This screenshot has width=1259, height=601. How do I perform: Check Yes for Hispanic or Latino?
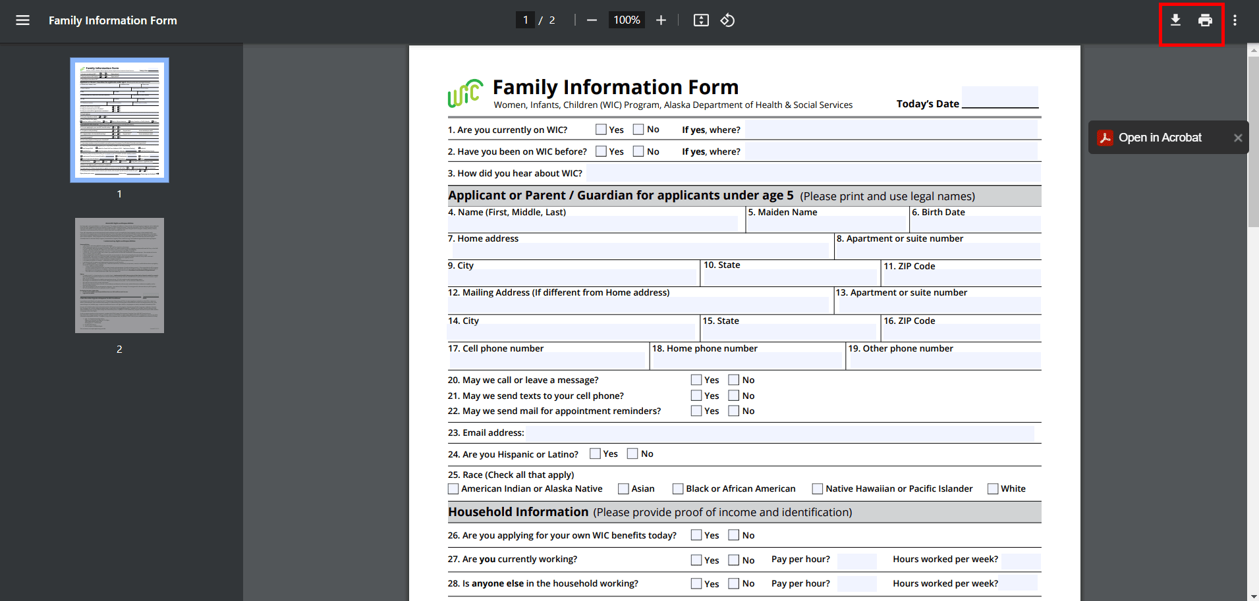595,454
